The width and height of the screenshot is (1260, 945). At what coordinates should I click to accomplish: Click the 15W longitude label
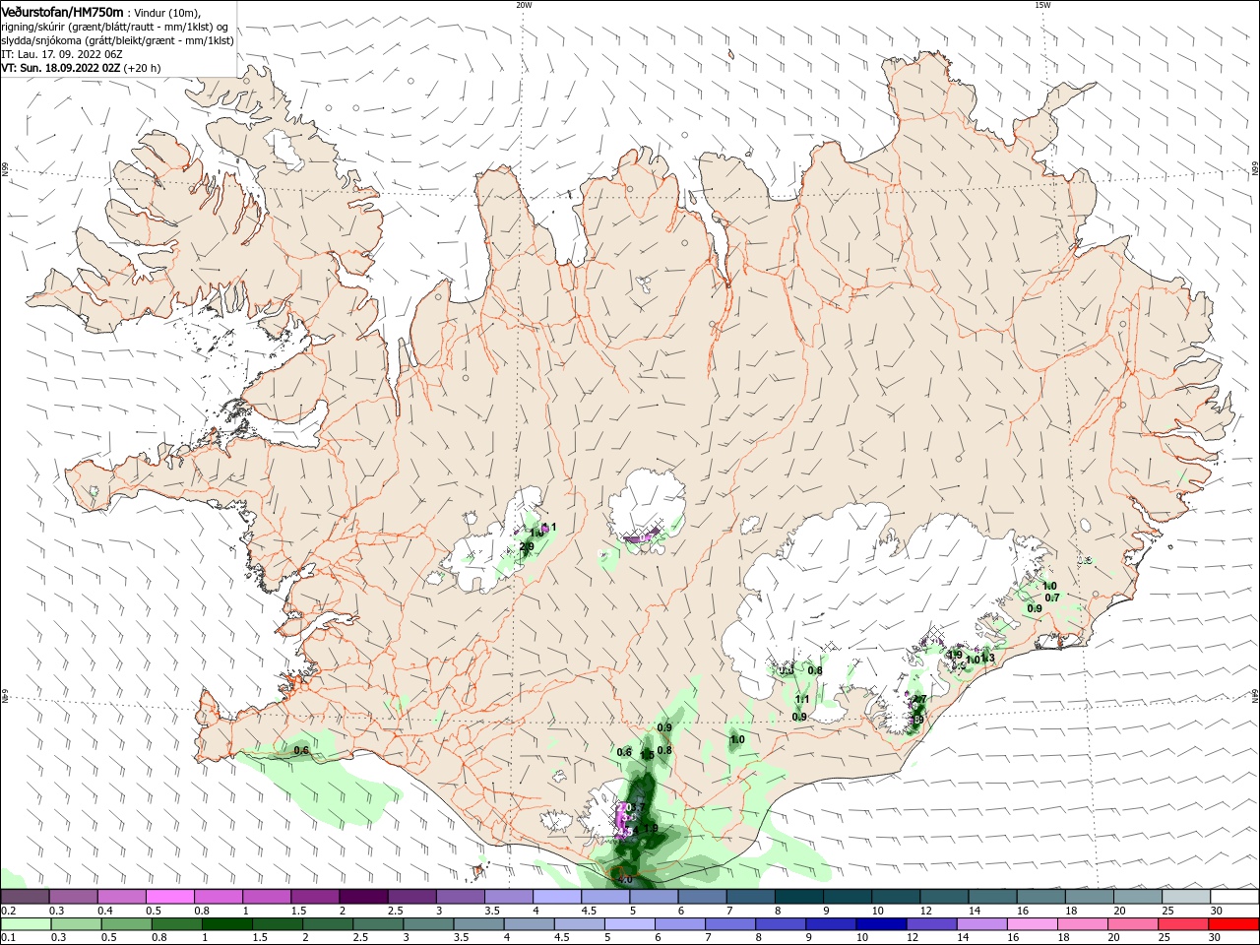(x=1042, y=4)
